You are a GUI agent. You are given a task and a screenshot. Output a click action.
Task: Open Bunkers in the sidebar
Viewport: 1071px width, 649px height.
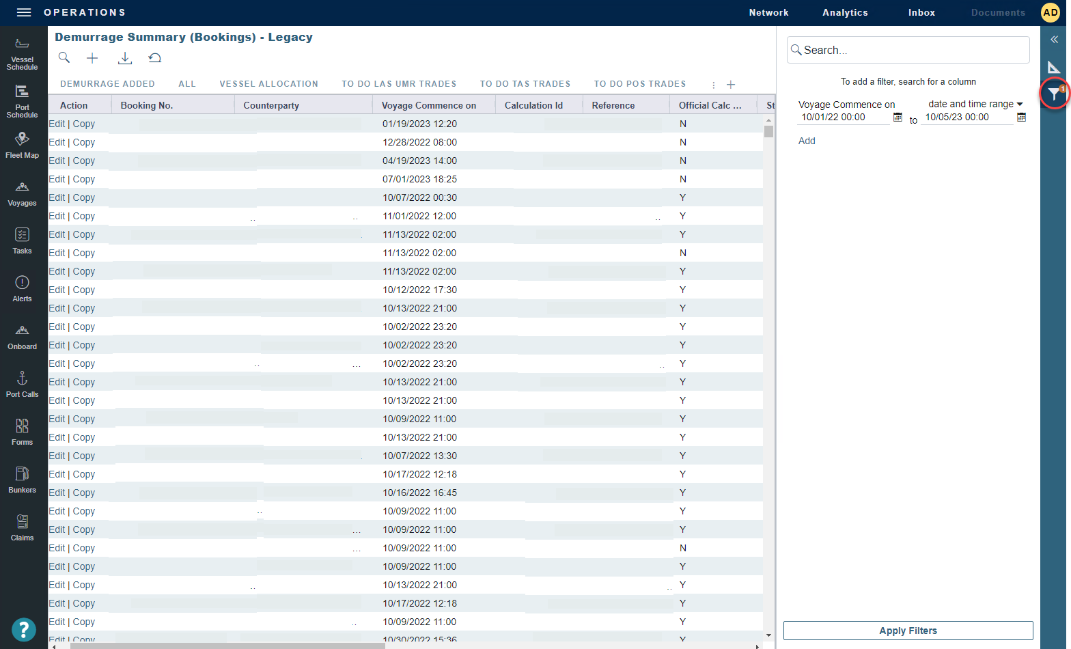tap(22, 480)
